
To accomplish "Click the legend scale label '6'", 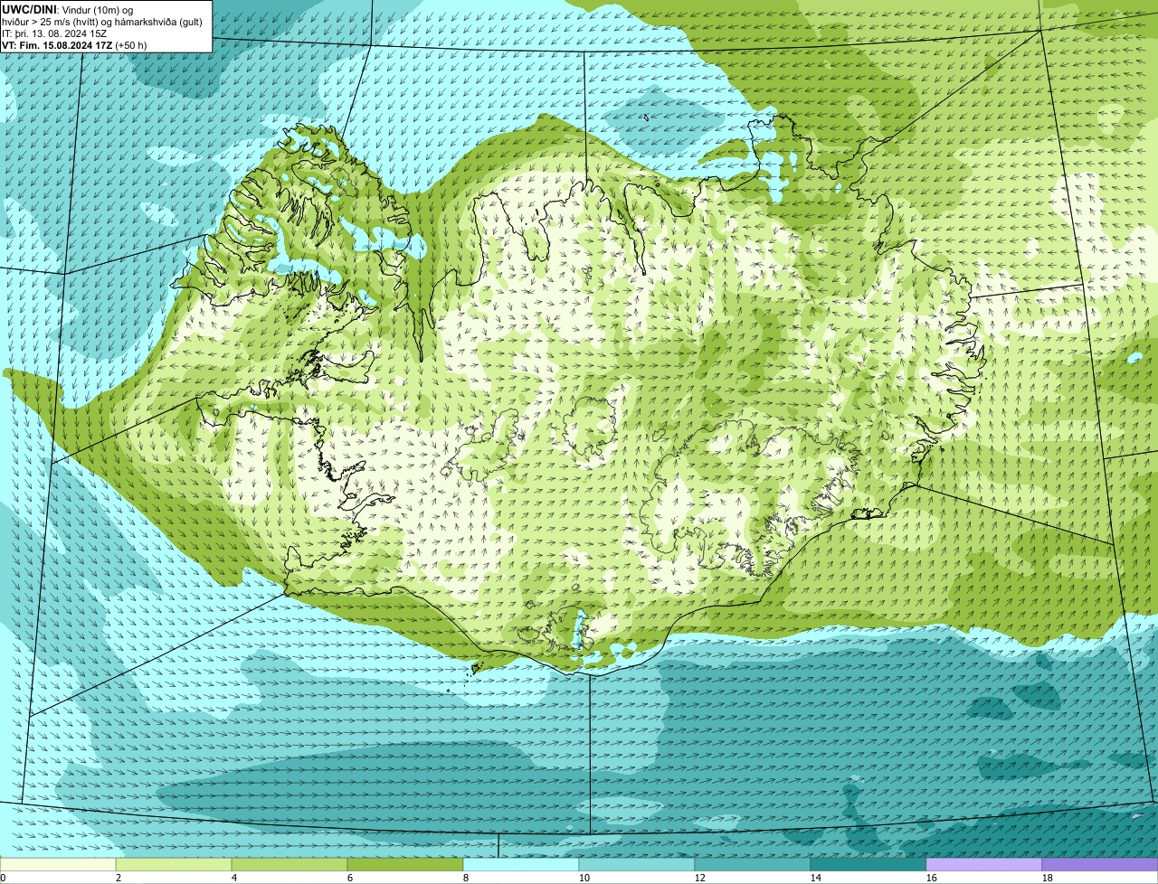I will tap(350, 878).
